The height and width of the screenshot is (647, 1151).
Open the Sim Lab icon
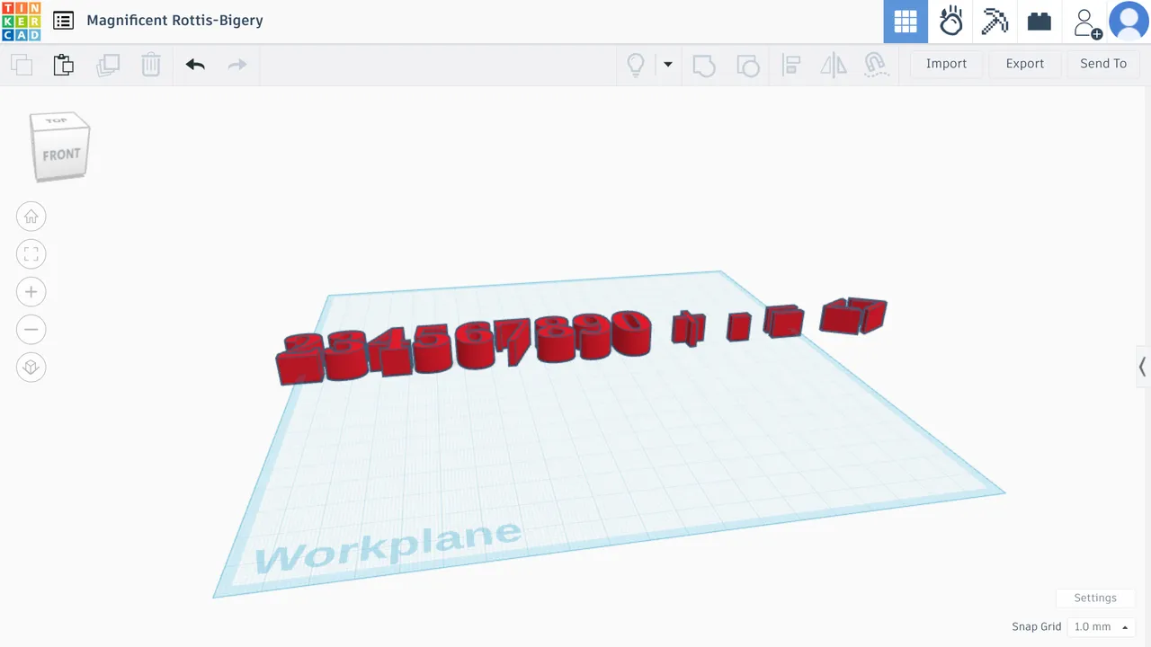950,22
